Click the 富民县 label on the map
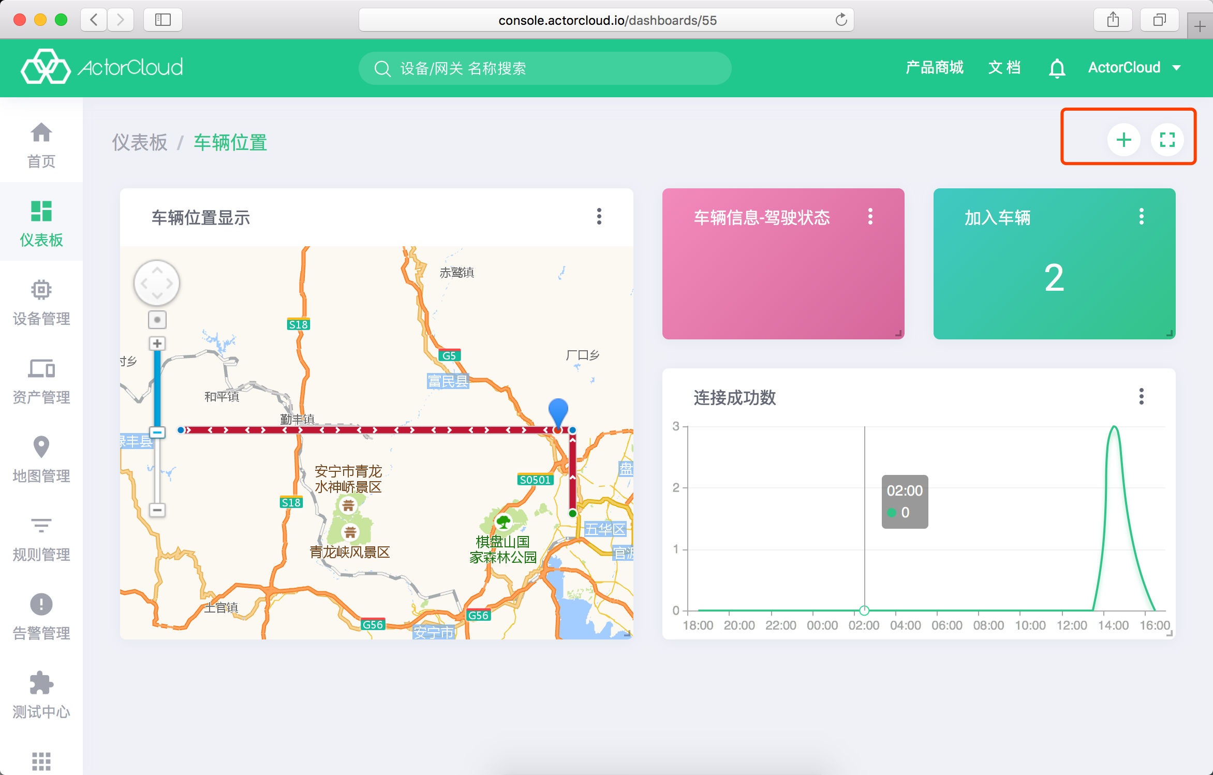The image size is (1213, 775). tap(448, 381)
